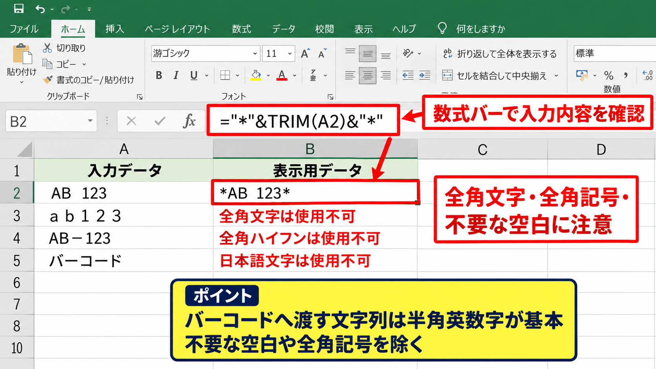Expand the Name Box dropdown arrow
Image resolution: width=656 pixels, height=369 pixels.
coord(90,121)
